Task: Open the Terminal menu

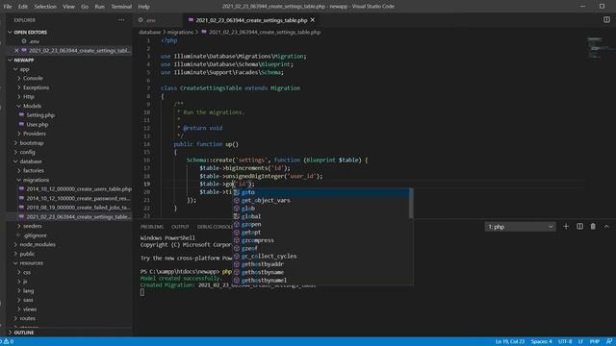Action: (x=121, y=7)
